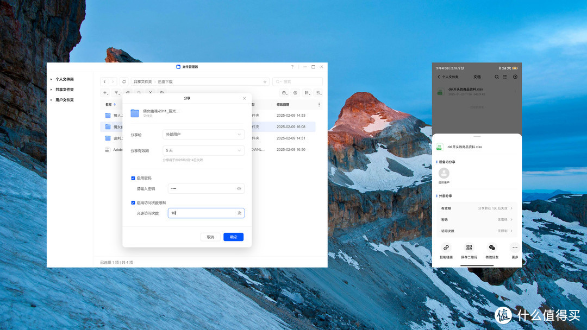Viewport: 587px width, 330px height.
Task: Tap the 更多 more options icon
Action: (515, 247)
